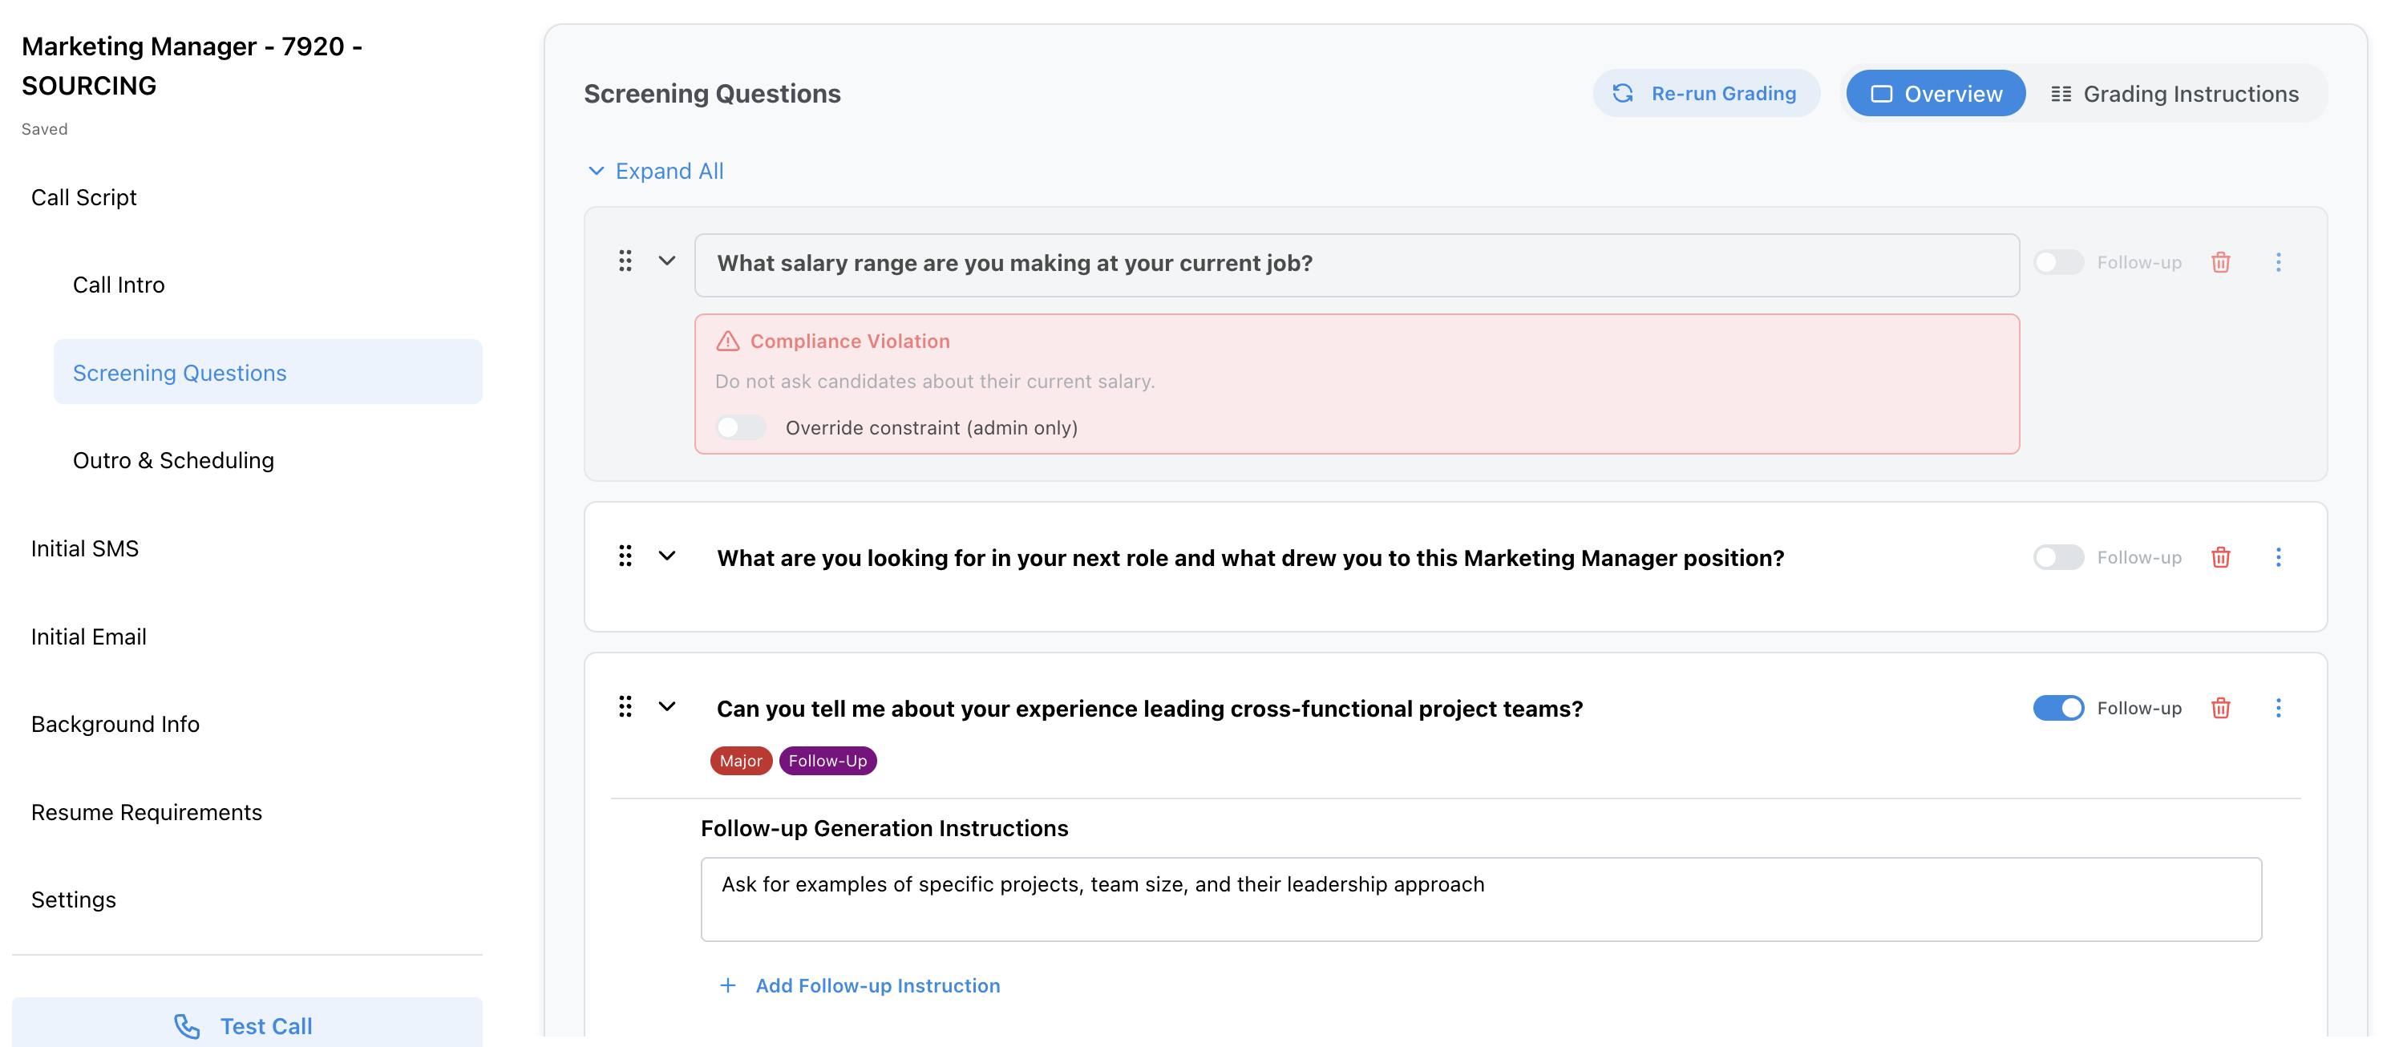This screenshot has height=1047, width=2399.
Task: Open the kebab menu on the salary question
Action: [2279, 263]
